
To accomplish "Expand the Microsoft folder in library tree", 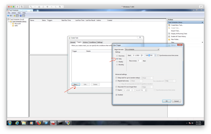I will pyautogui.click(x=11, y=24).
